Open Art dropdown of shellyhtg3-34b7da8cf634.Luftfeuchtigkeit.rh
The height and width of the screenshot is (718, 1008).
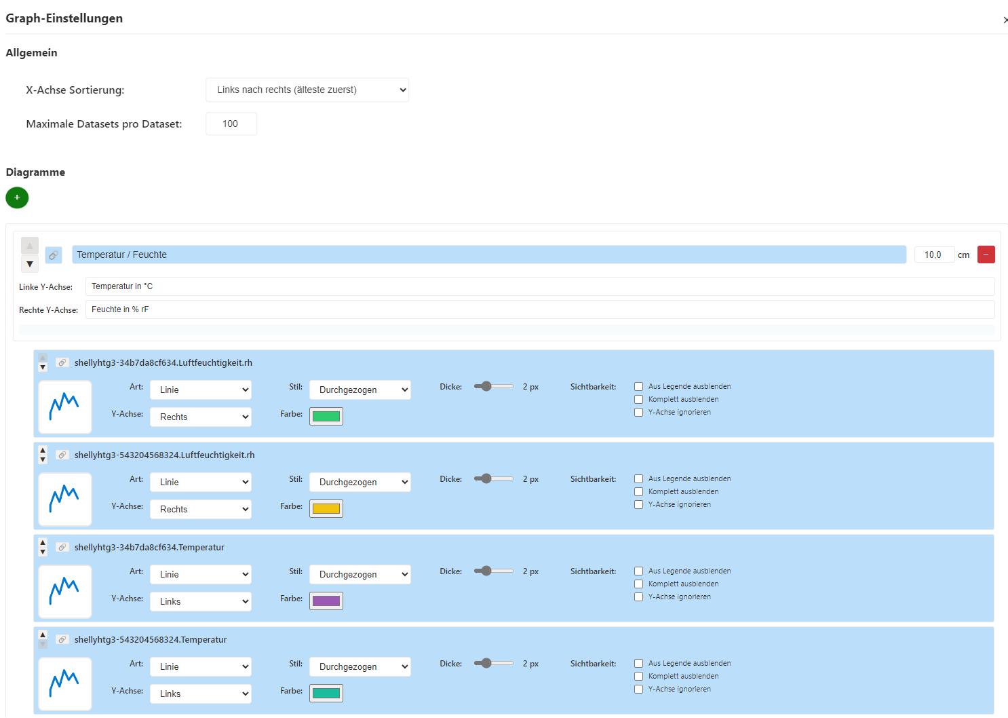pyautogui.click(x=201, y=390)
